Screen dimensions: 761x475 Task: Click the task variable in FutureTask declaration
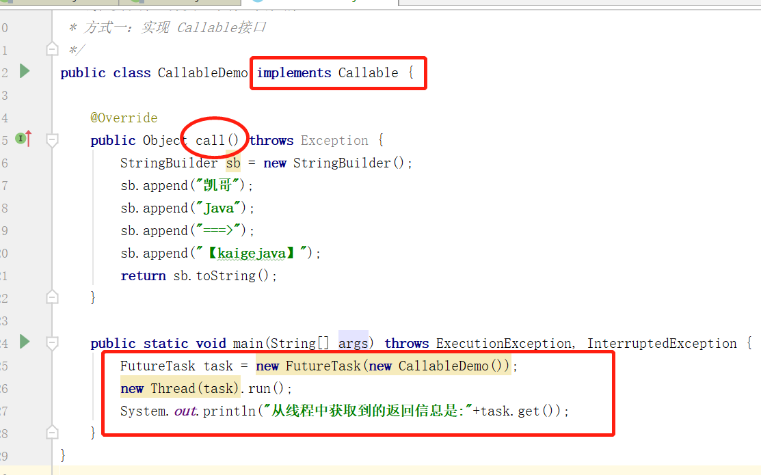tap(218, 366)
